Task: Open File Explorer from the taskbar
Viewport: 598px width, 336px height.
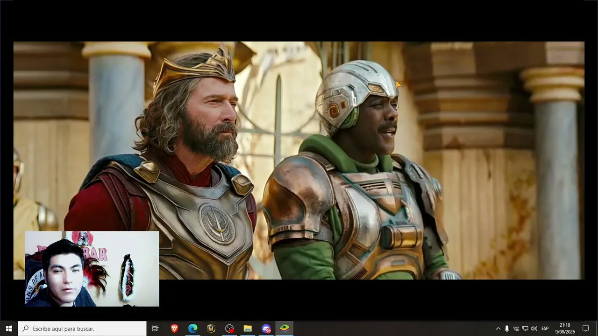Action: pyautogui.click(x=248, y=329)
